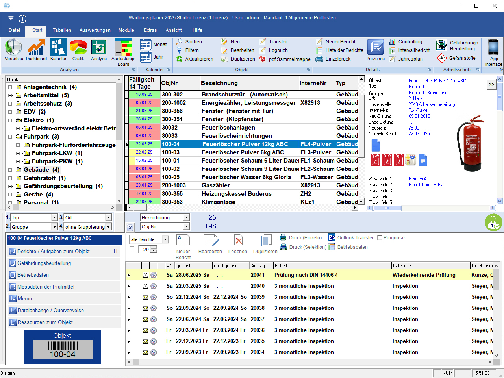Open the Jahr calendar view

[152, 57]
